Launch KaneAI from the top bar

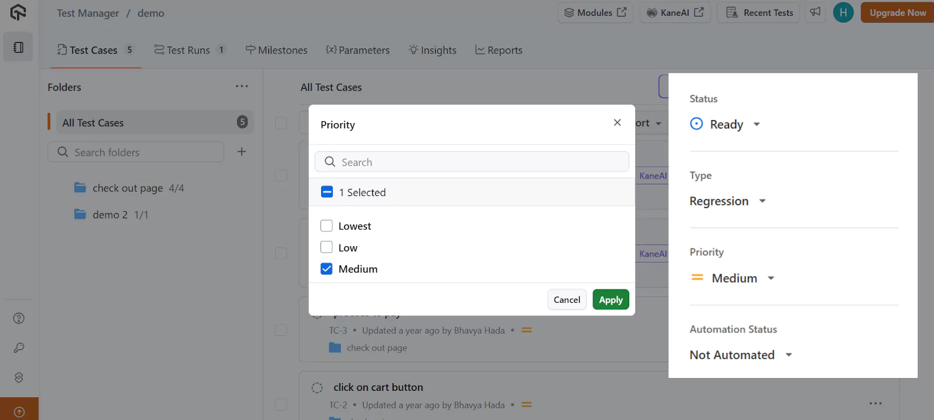674,12
